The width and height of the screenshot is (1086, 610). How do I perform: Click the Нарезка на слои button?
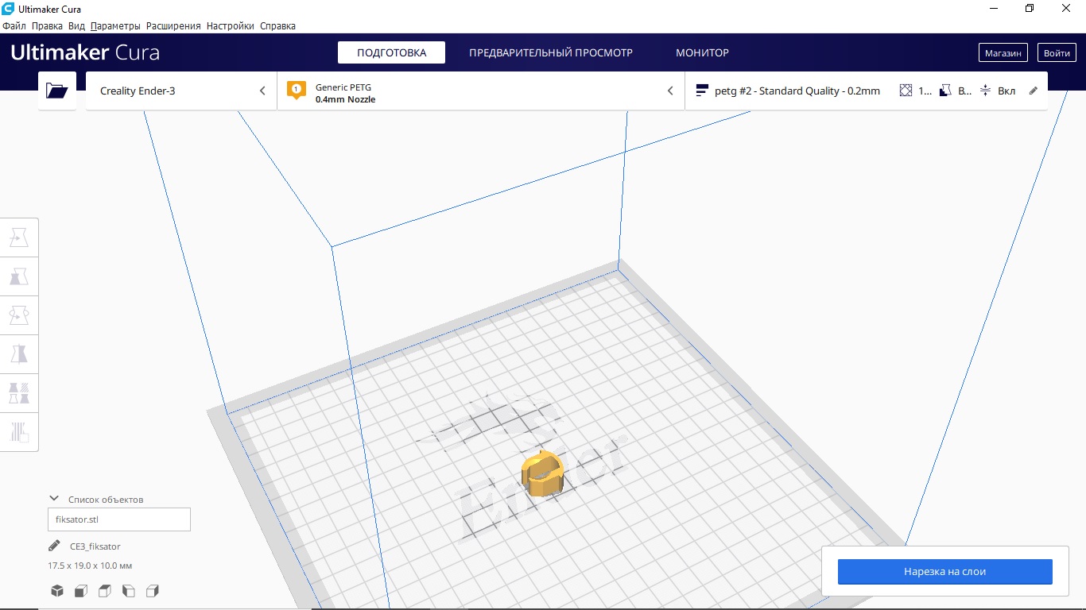point(944,572)
